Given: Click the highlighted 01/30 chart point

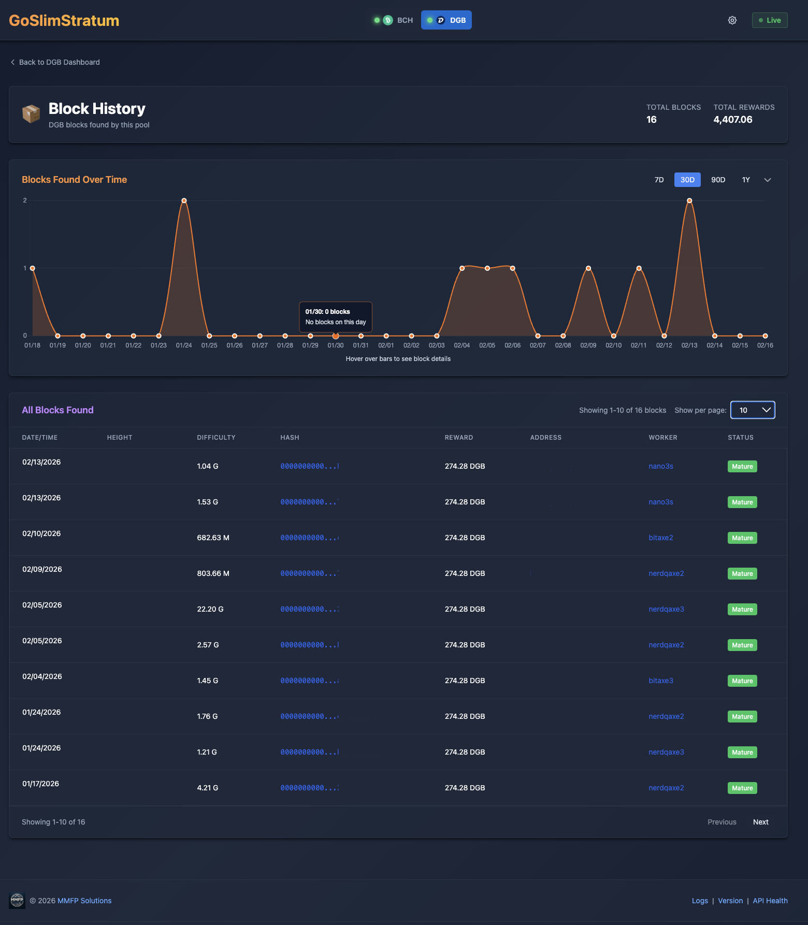Looking at the screenshot, I should tap(336, 336).
